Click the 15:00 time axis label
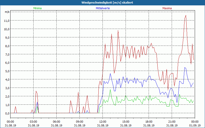Viewport: 205px width, 128px height. click(x=126, y=122)
